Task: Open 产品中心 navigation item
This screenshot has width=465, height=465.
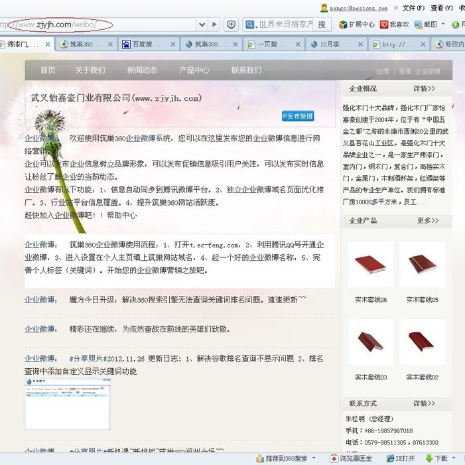Action: 194,70
